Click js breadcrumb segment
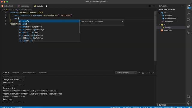 tap(3, 10)
